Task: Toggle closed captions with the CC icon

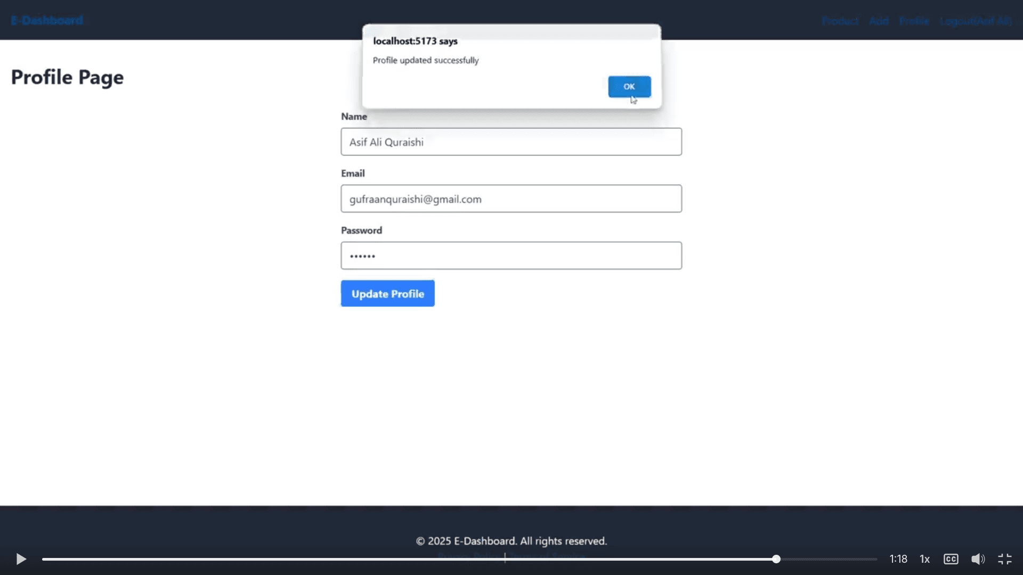Action: coord(951,559)
